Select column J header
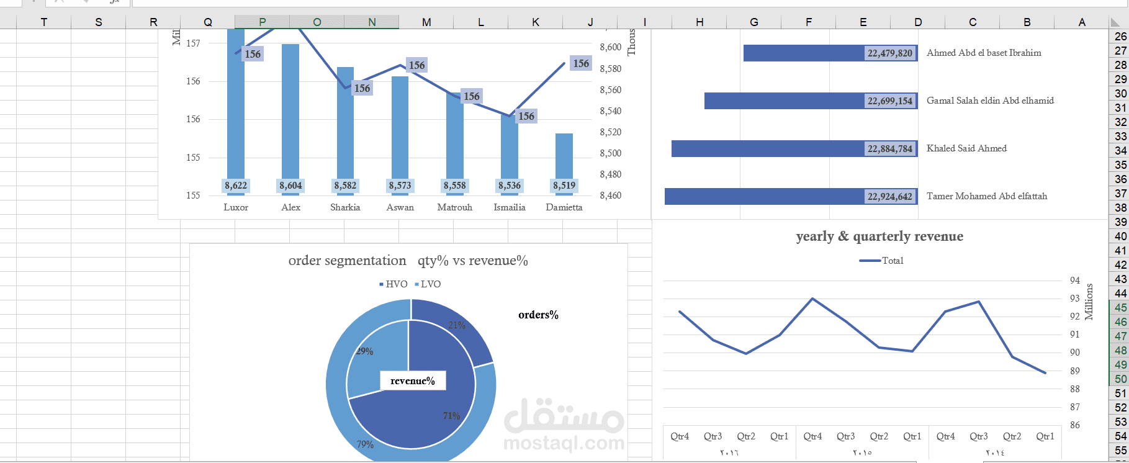The height and width of the screenshot is (463, 1129). point(590,22)
